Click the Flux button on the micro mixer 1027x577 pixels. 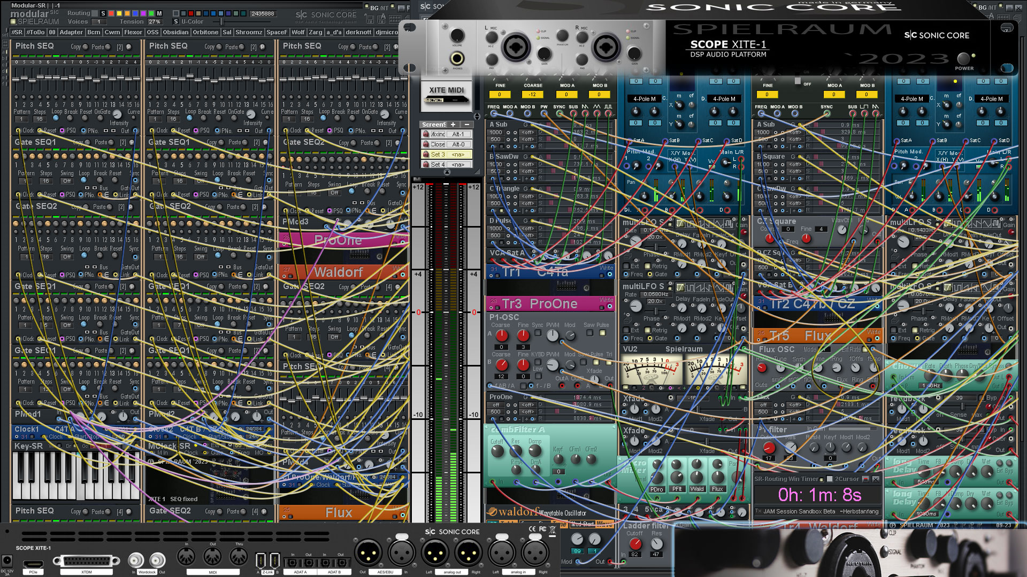(x=718, y=489)
